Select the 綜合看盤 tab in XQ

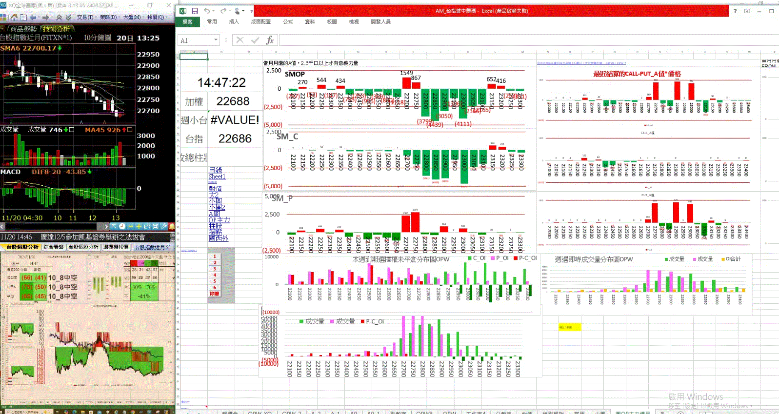coord(54,247)
